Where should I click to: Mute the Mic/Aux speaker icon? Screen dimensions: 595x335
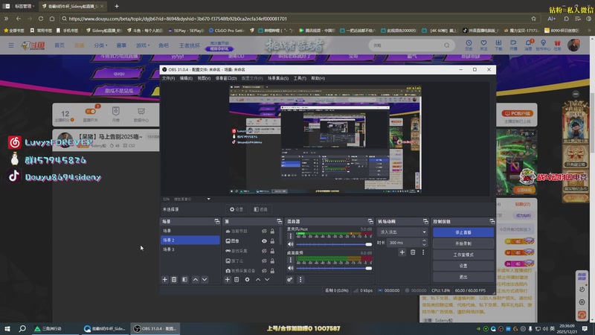[x=291, y=244]
